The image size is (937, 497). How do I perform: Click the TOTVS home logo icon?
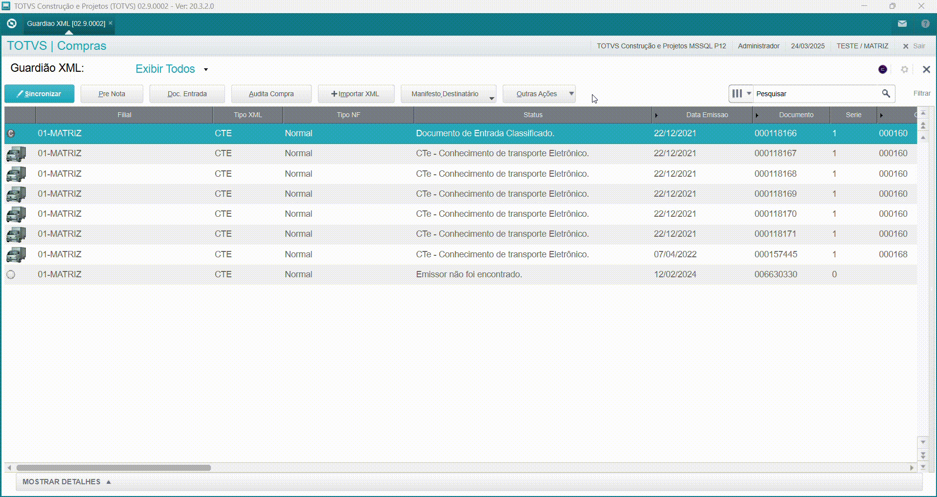click(12, 23)
